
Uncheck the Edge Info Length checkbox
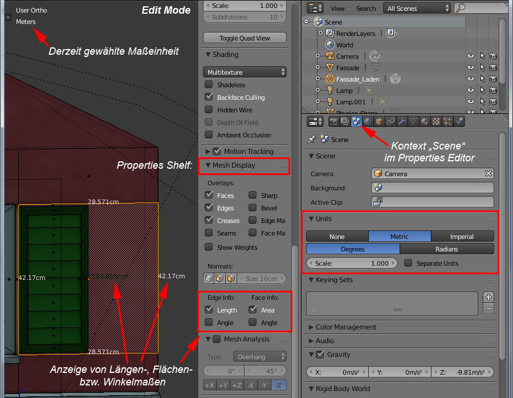209,310
